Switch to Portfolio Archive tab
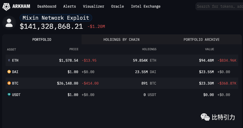 pos(201,40)
